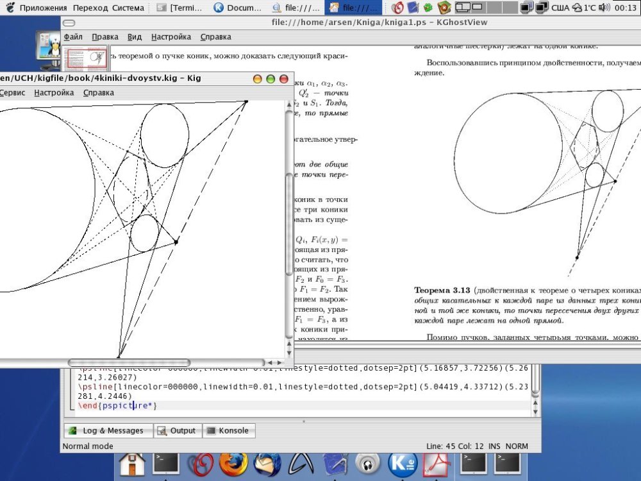Open the Вид menu in KGhostView

[x=135, y=37]
